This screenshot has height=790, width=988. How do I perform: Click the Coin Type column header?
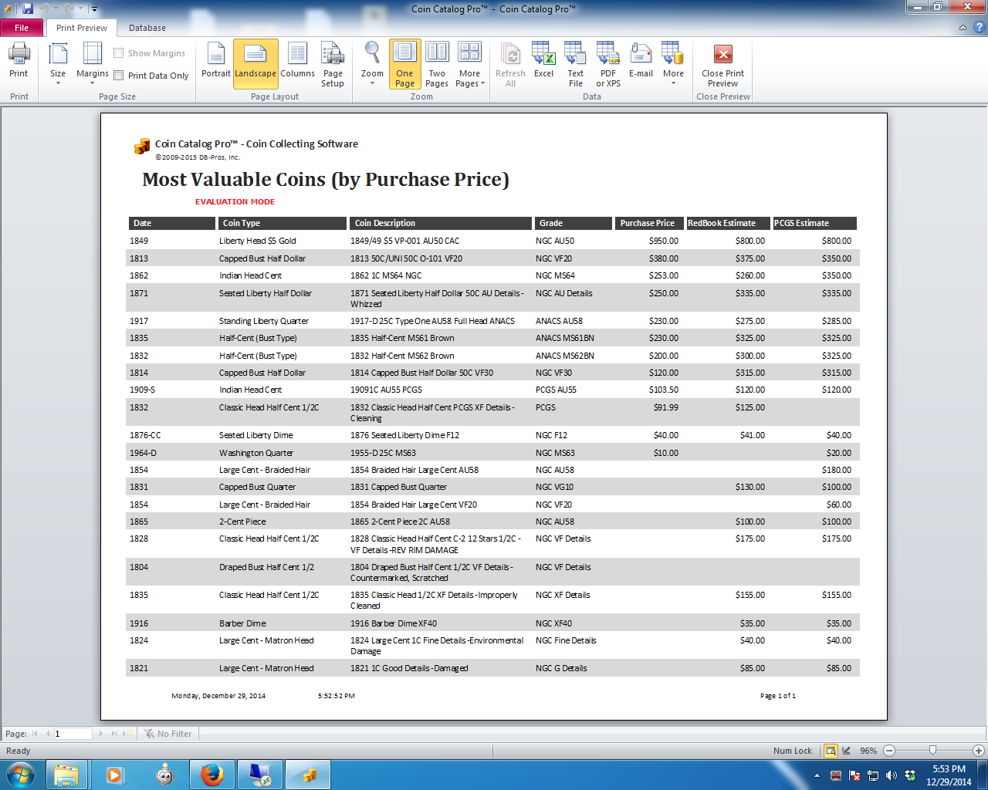[x=282, y=223]
